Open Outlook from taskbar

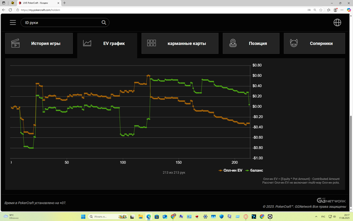point(165,217)
